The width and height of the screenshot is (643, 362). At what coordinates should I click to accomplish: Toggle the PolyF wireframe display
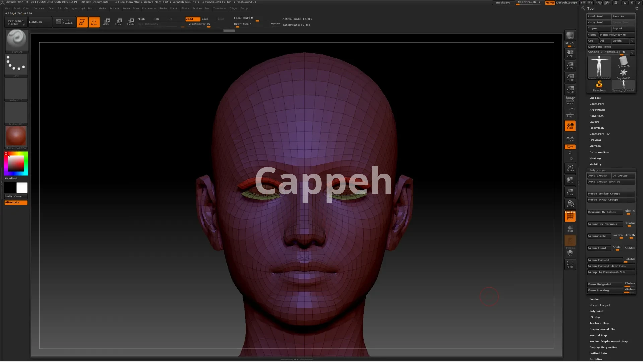pyautogui.click(x=570, y=216)
